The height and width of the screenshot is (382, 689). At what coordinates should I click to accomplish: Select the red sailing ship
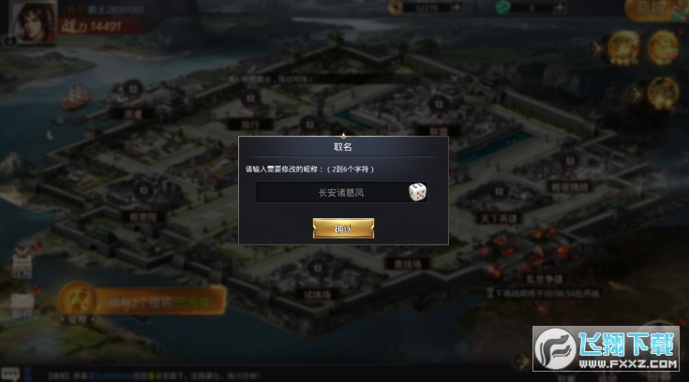pos(77,97)
